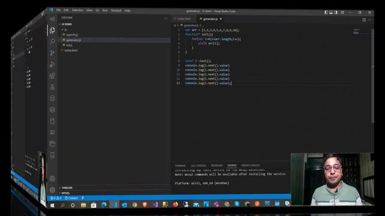The height and width of the screenshot is (216, 385).
Task: Toggle the bottom panel visibility
Action: 331,12
